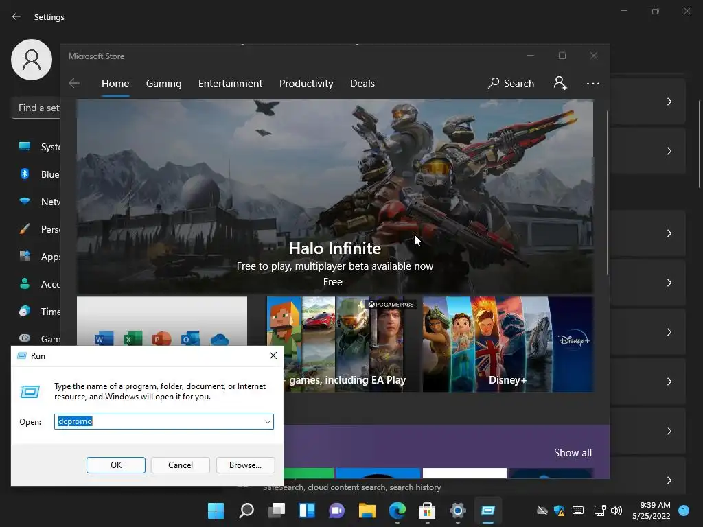The width and height of the screenshot is (703, 527).
Task: Switch to the Gaming tab
Action: pos(163,84)
